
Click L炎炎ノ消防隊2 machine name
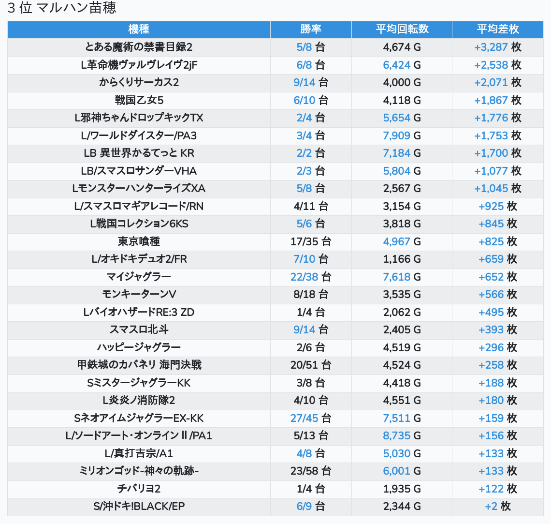coord(139,401)
